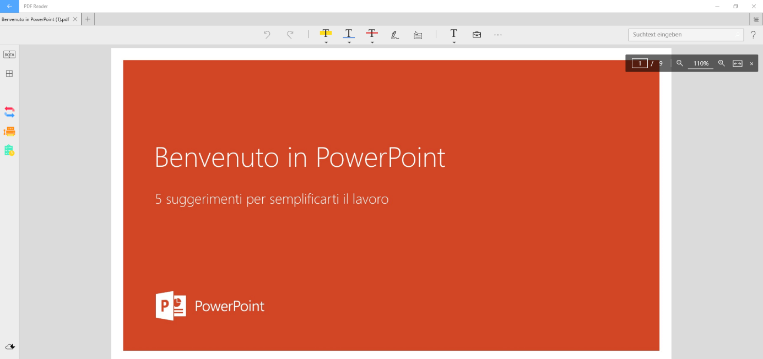Expand the strikethrough tool dropdown arrow
This screenshot has height=359, width=763.
pos(372,42)
